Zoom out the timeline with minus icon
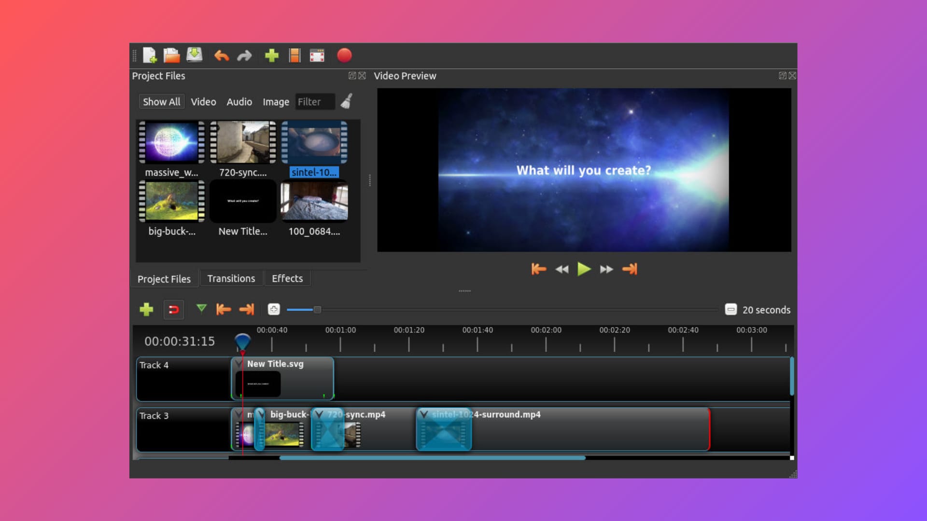 coord(731,309)
